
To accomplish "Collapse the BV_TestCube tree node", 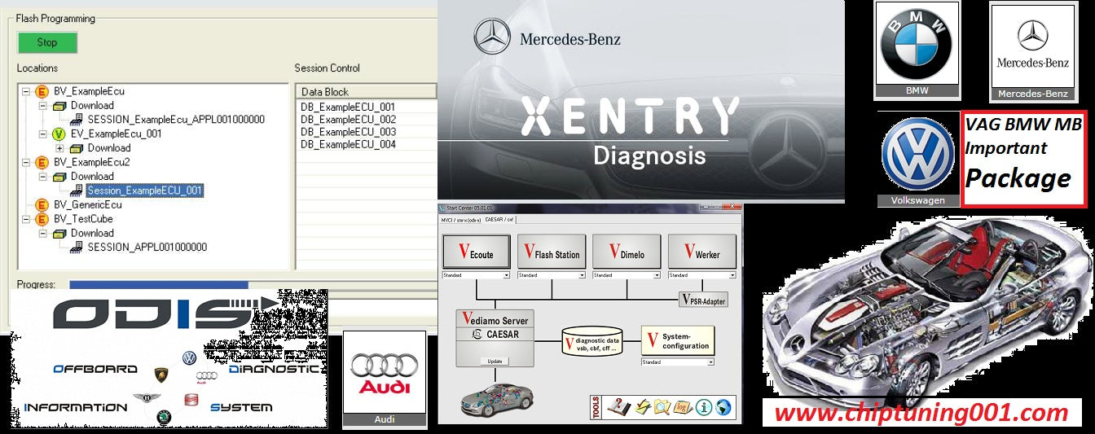I will (x=26, y=219).
